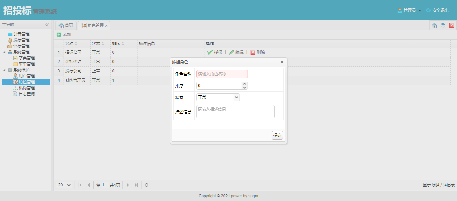This screenshot has height=201, width=457.
Task: Click row number 4 in the table
Action: (59, 80)
